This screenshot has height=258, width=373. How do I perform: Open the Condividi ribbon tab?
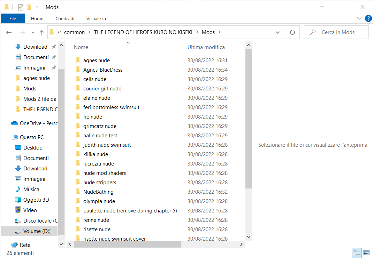click(x=65, y=18)
